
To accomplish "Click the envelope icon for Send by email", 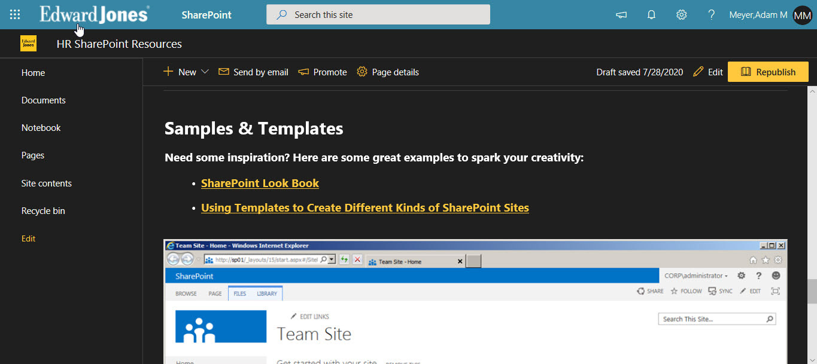I will [224, 72].
